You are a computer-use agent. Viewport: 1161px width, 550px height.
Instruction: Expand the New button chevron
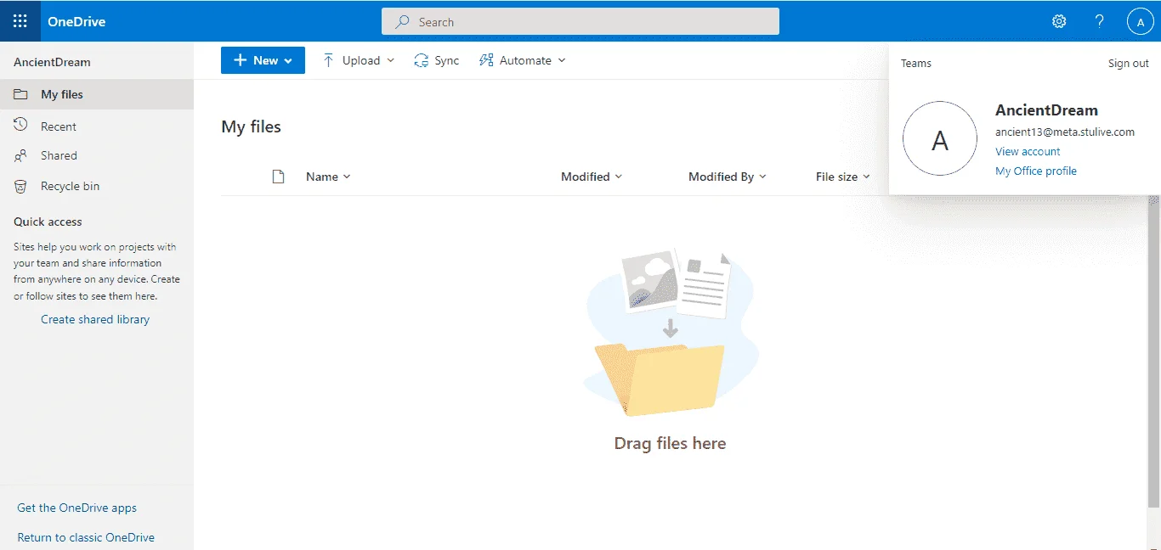(x=288, y=61)
